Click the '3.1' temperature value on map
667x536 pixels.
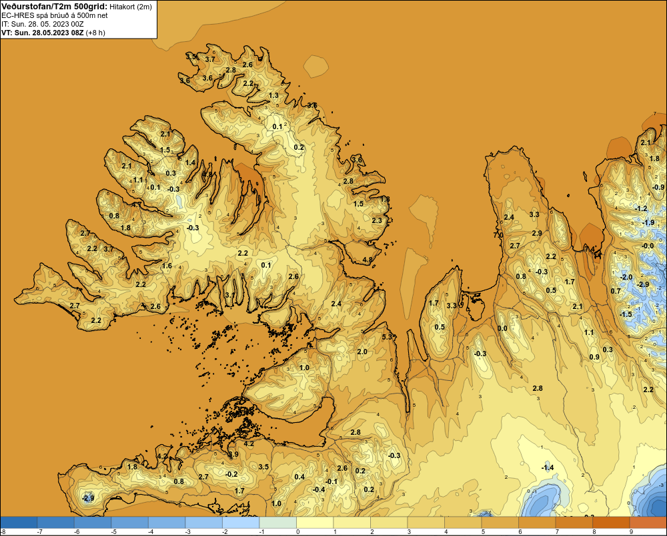229,295
